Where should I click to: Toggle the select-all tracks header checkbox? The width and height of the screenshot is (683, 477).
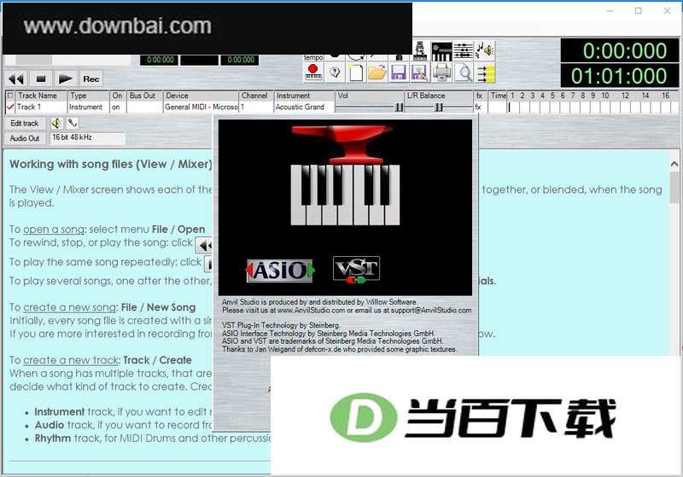point(10,96)
